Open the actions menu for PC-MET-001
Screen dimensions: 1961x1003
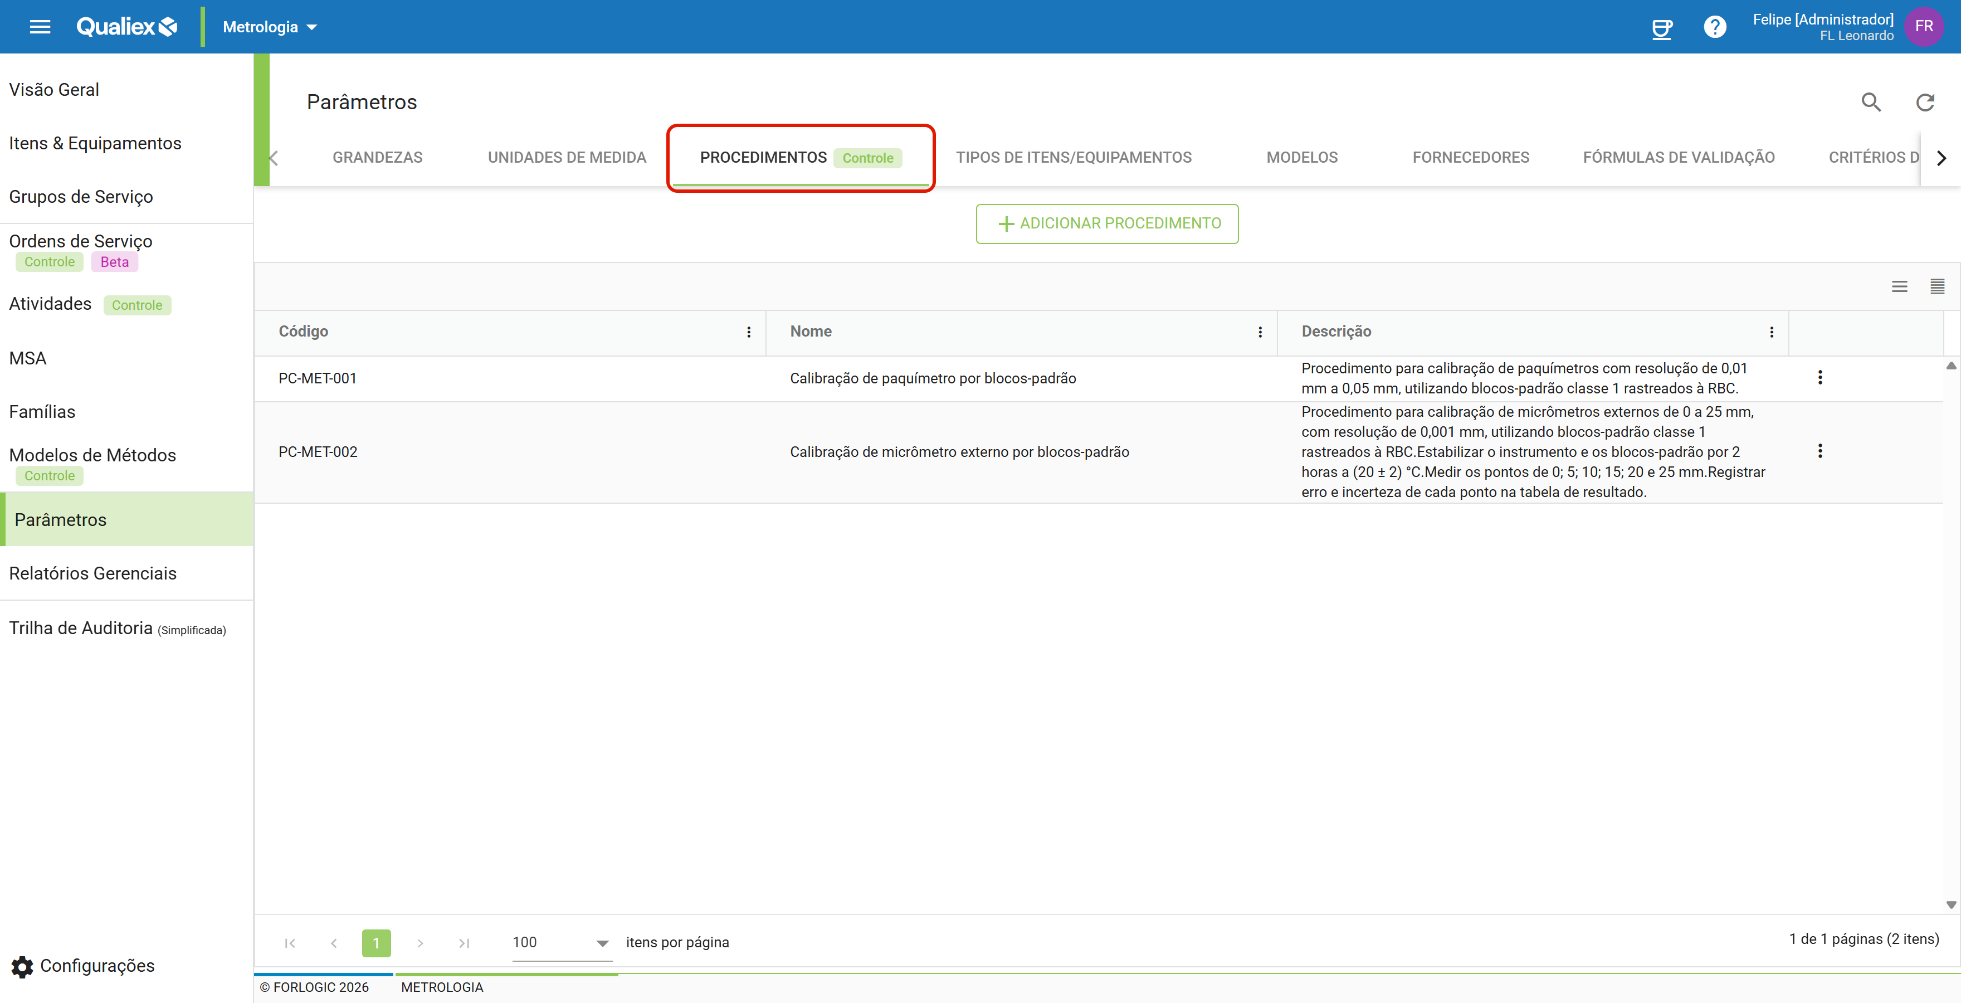point(1819,378)
